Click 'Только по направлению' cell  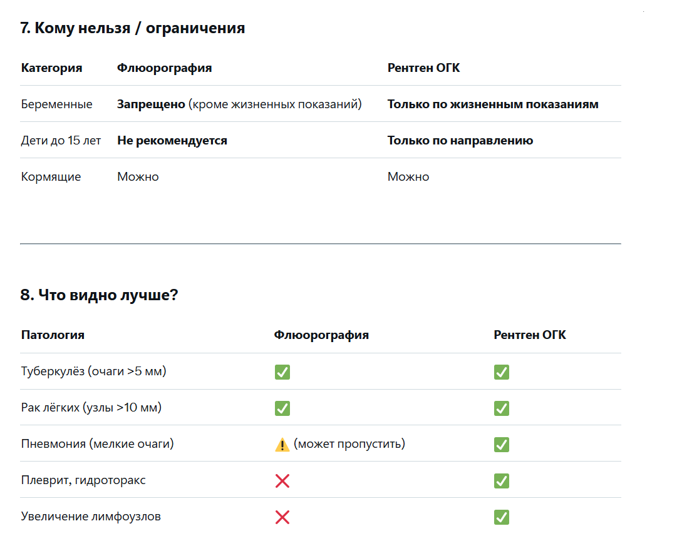point(460,141)
